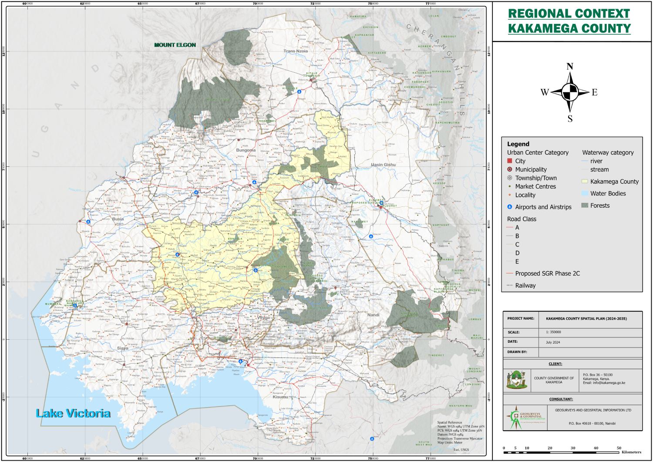This screenshot has width=653, height=462.
Task: Click the "Kisumu" county label on the map
Action: click(x=280, y=397)
